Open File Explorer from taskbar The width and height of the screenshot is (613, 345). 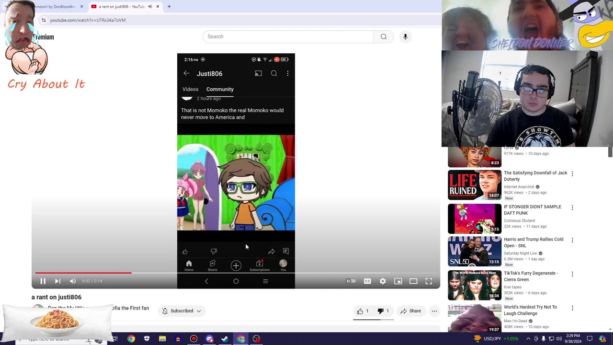click(x=162, y=339)
